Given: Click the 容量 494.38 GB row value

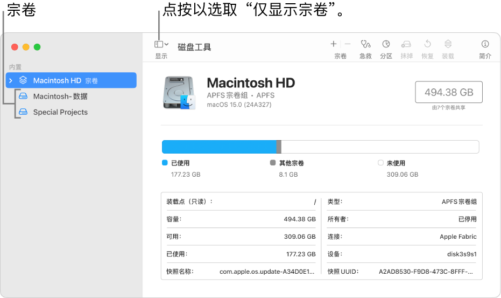Looking at the screenshot, I should (x=300, y=219).
